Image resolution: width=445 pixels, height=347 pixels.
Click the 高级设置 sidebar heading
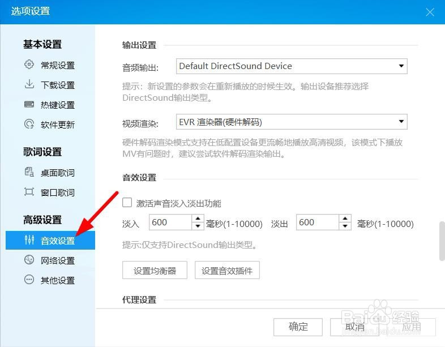[42, 220]
